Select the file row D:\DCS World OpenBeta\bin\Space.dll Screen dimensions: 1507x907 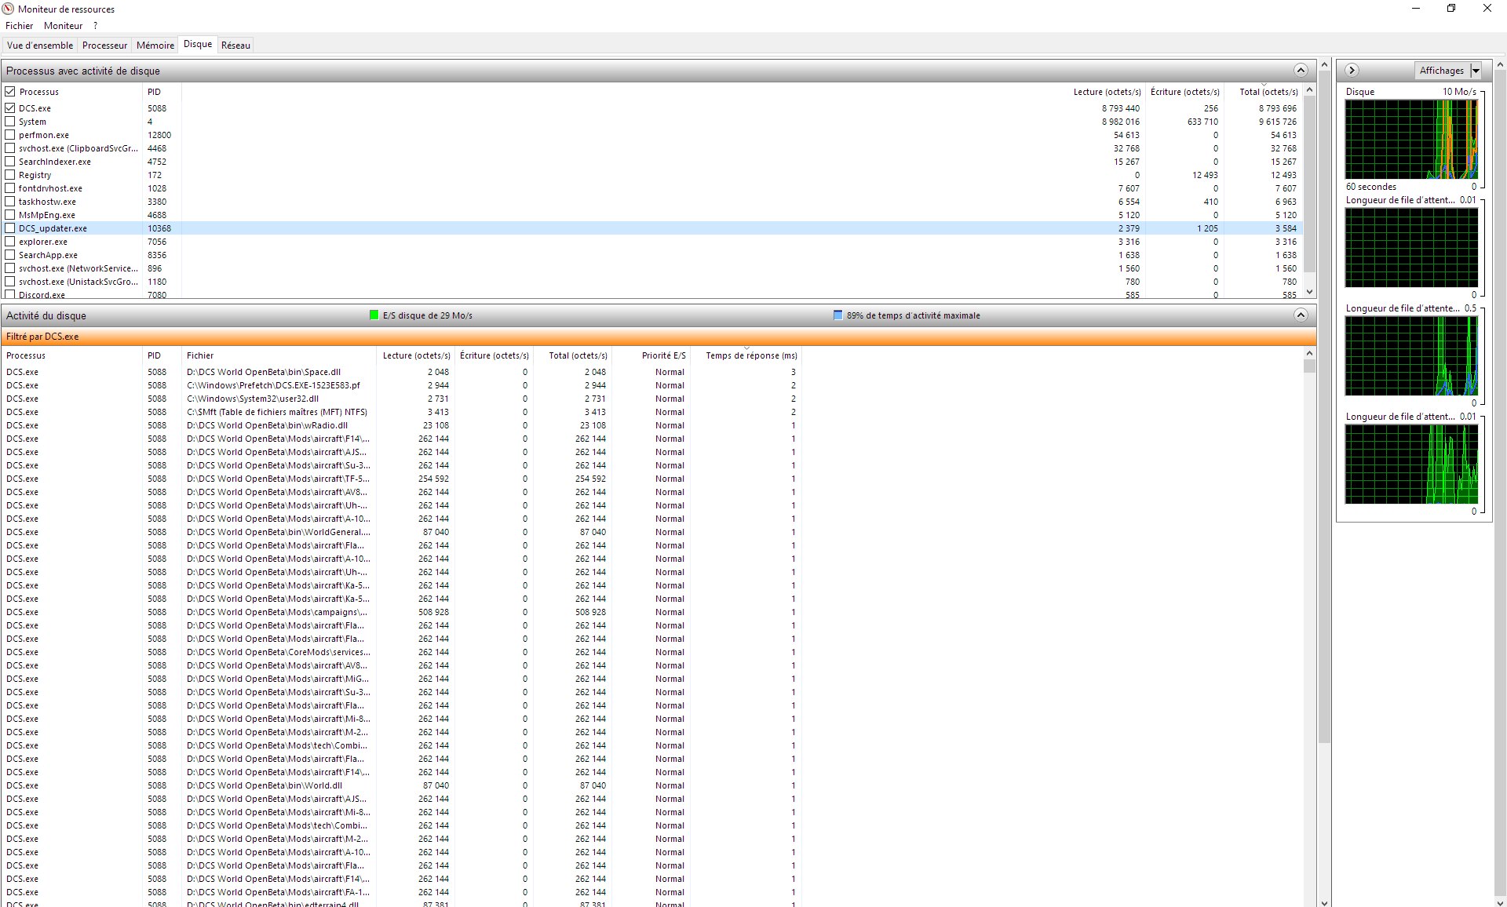402,372
